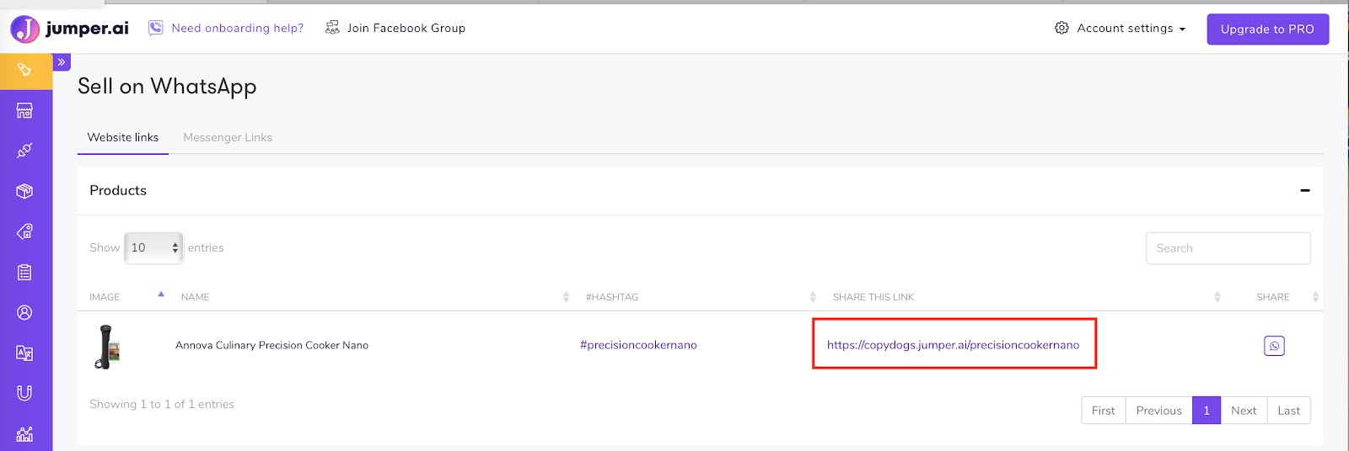Click the Annova cooker product thumbnail
Screen dimensions: 1349x451
pyautogui.click(x=108, y=347)
